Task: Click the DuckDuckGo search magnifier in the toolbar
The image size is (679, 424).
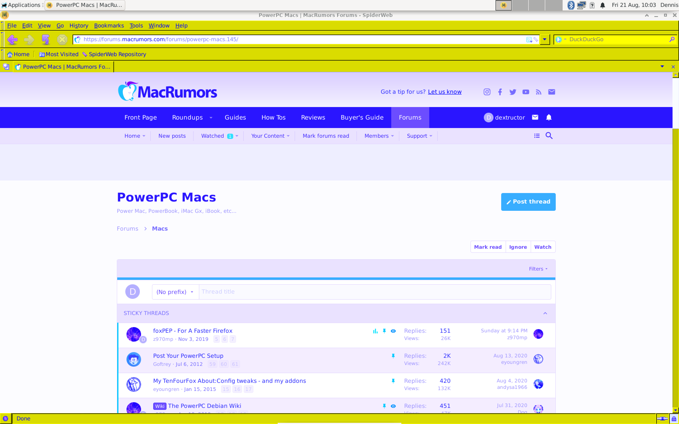Action: point(672,39)
